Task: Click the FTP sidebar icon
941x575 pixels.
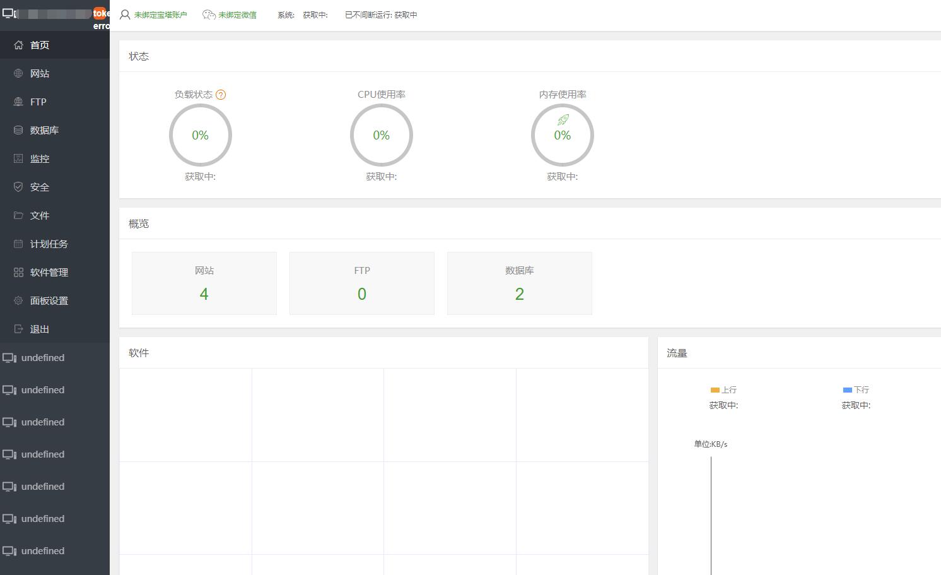Action: click(x=18, y=102)
